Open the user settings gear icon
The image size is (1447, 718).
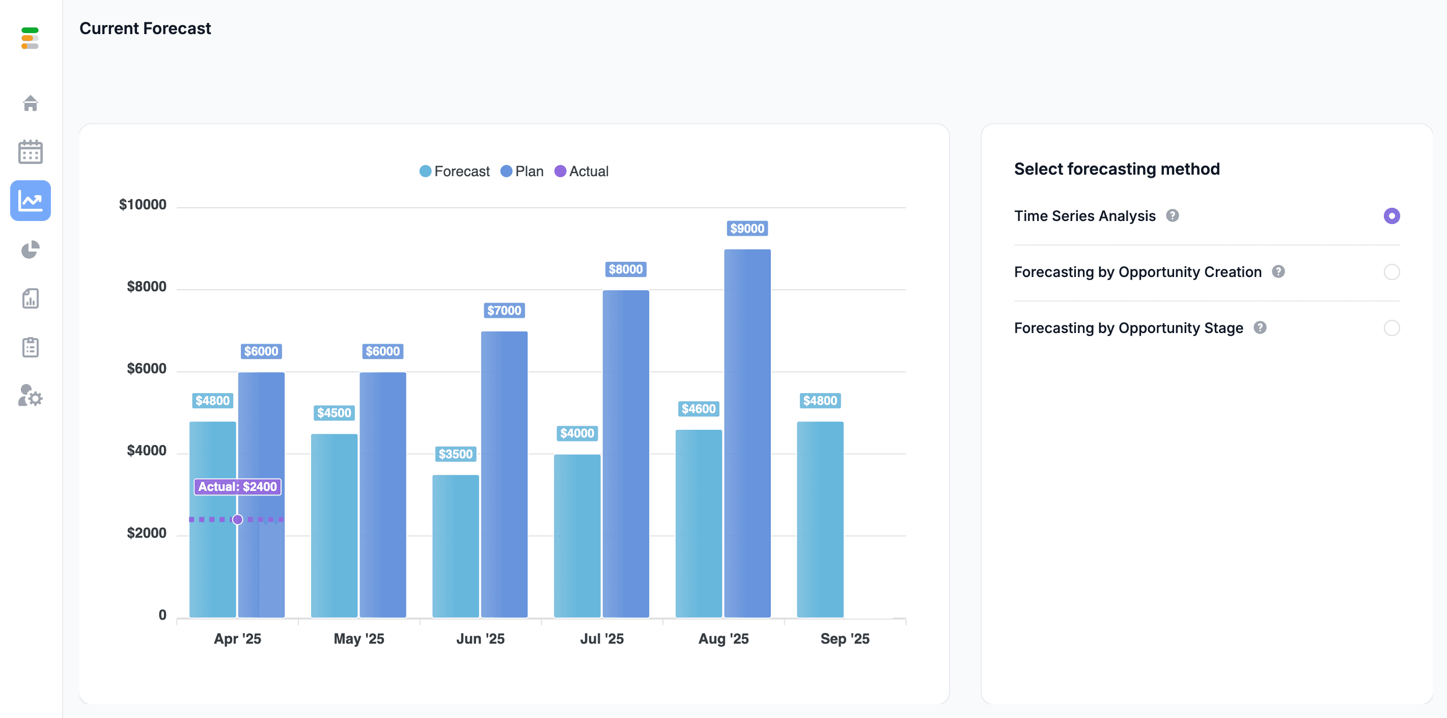(x=31, y=396)
